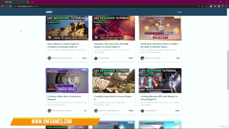Viewport: 229px width, 129px height.
Task: Click the share icon in the address bar
Action: (x=203, y=6)
